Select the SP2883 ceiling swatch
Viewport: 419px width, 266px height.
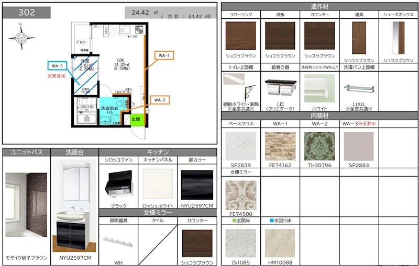(358, 146)
